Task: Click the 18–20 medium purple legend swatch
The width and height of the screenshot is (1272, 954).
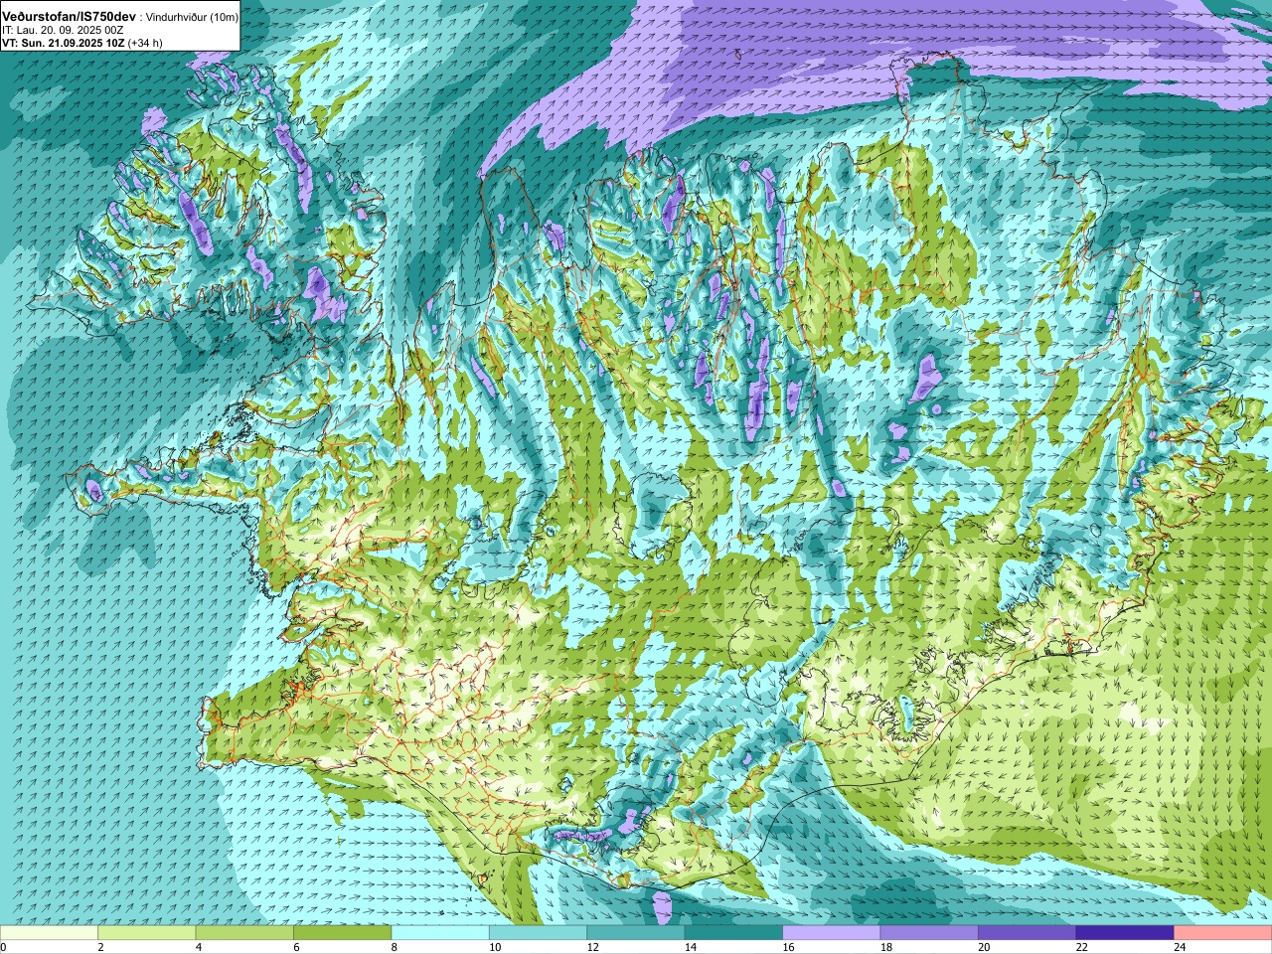Action: [x=929, y=933]
